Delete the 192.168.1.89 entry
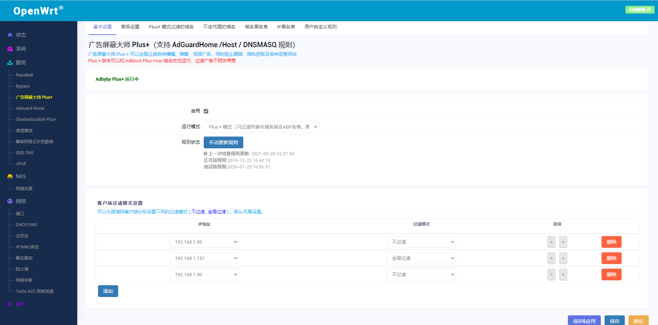This screenshot has width=658, height=325. coord(612,242)
